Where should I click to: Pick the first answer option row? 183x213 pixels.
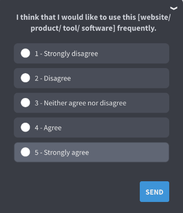pos(91,53)
